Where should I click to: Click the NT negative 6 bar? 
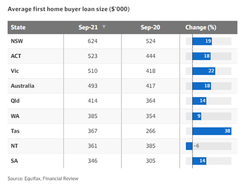point(189,146)
